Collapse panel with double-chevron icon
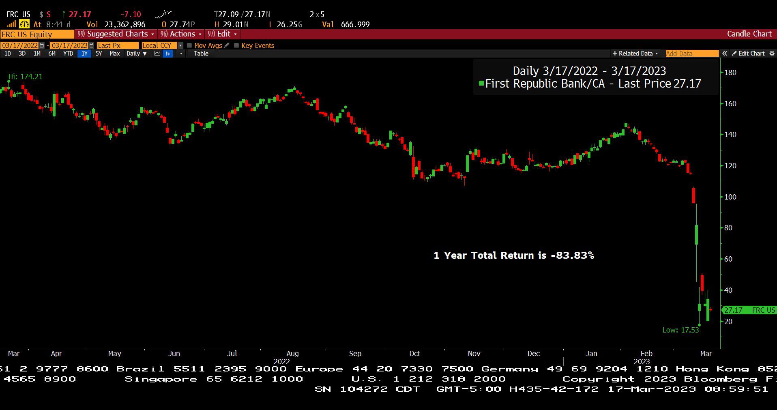This screenshot has width=777, height=410. tap(724, 54)
